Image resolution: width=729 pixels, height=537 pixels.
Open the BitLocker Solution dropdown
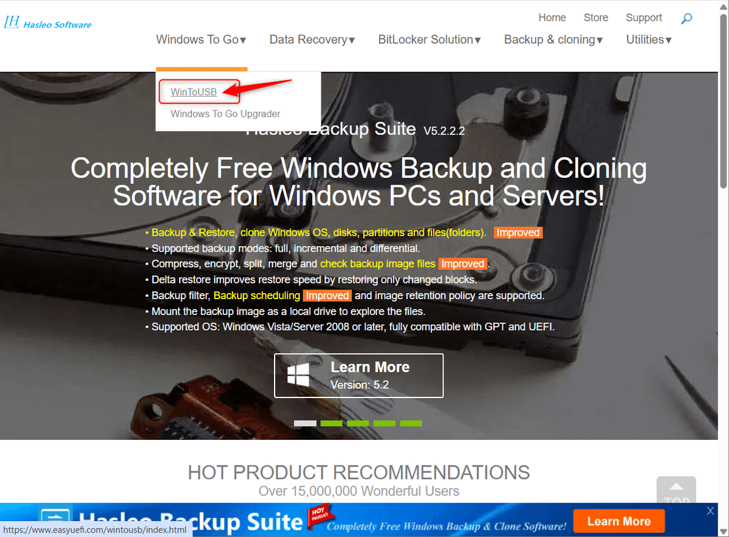pyautogui.click(x=430, y=40)
